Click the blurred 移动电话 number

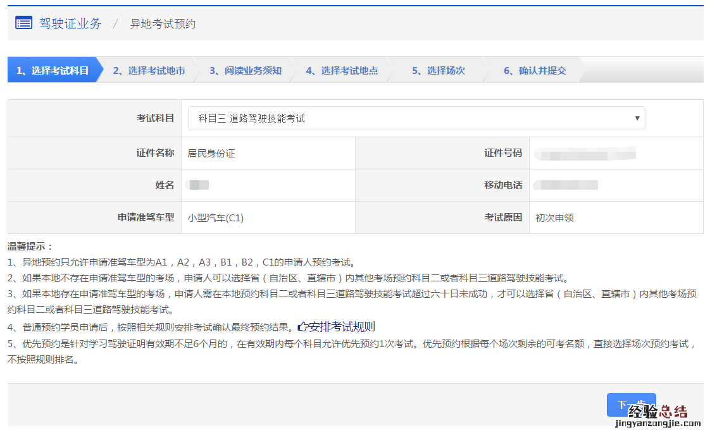pyautogui.click(x=566, y=185)
